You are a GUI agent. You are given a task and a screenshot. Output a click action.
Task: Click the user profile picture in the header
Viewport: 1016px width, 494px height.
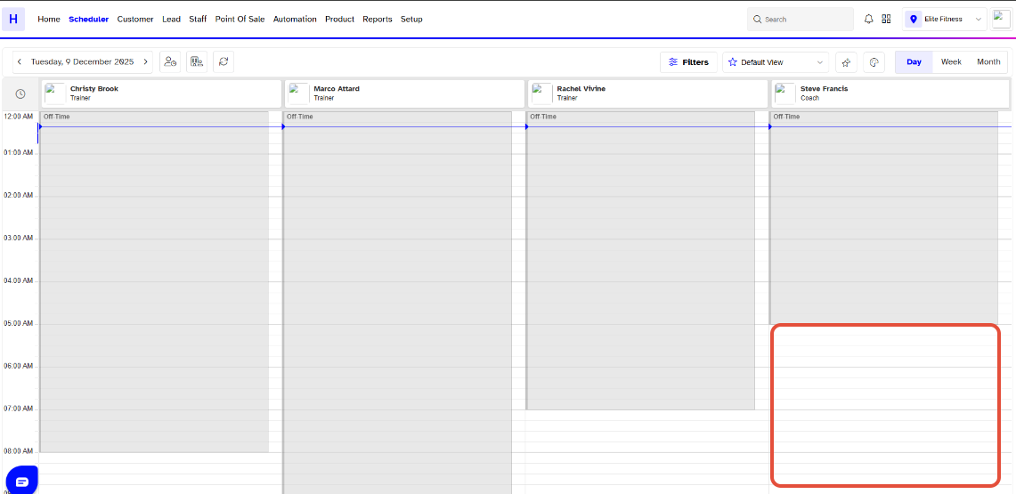[x=1002, y=20]
